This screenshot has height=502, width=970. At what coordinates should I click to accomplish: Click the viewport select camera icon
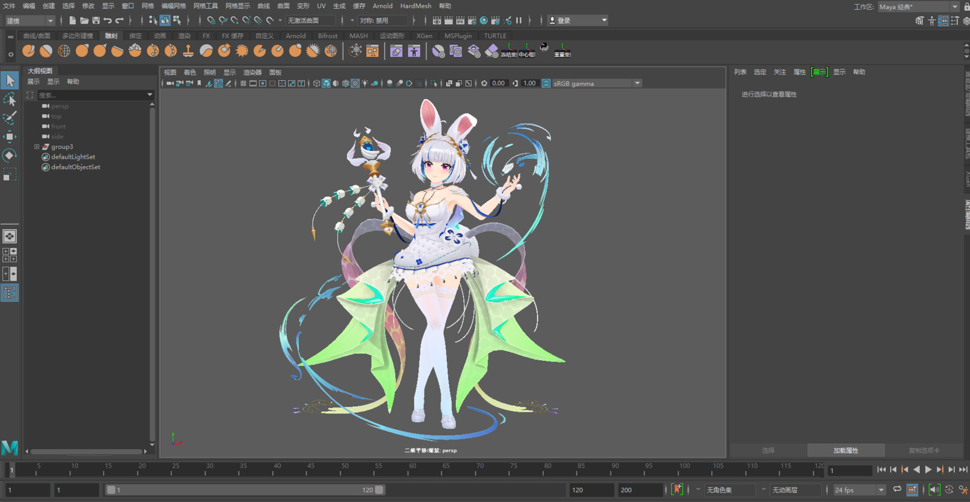point(170,84)
